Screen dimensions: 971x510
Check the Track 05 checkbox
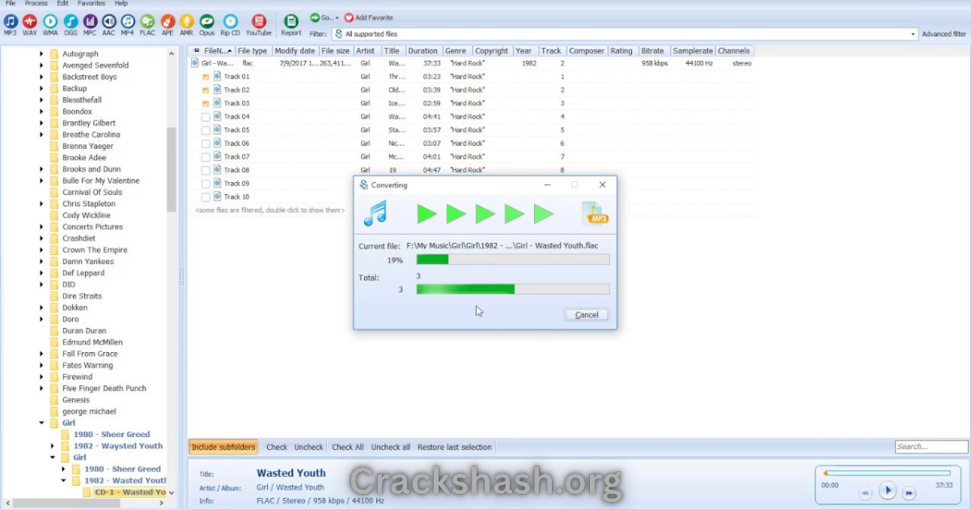tap(206, 130)
